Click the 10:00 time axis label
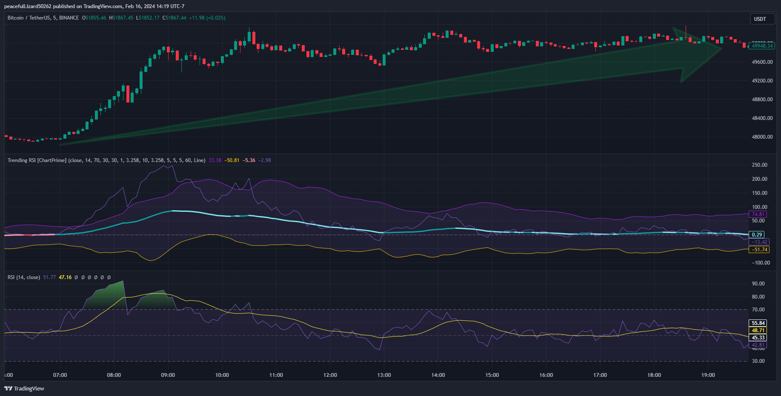 pos(222,375)
